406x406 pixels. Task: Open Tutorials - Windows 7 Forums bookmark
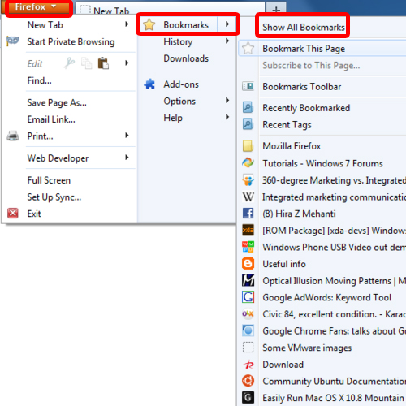[322, 163]
